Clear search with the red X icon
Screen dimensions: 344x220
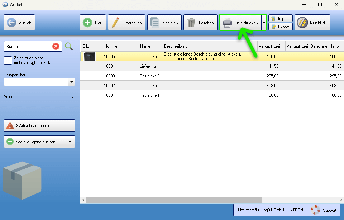coord(56,46)
